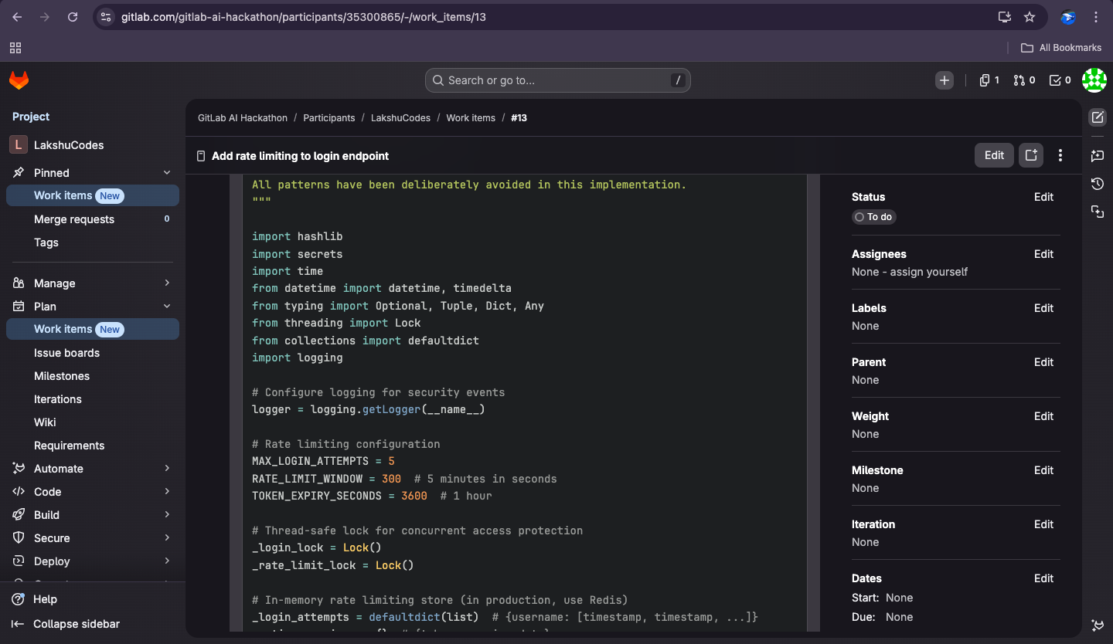Expand the Manage section

(x=93, y=283)
